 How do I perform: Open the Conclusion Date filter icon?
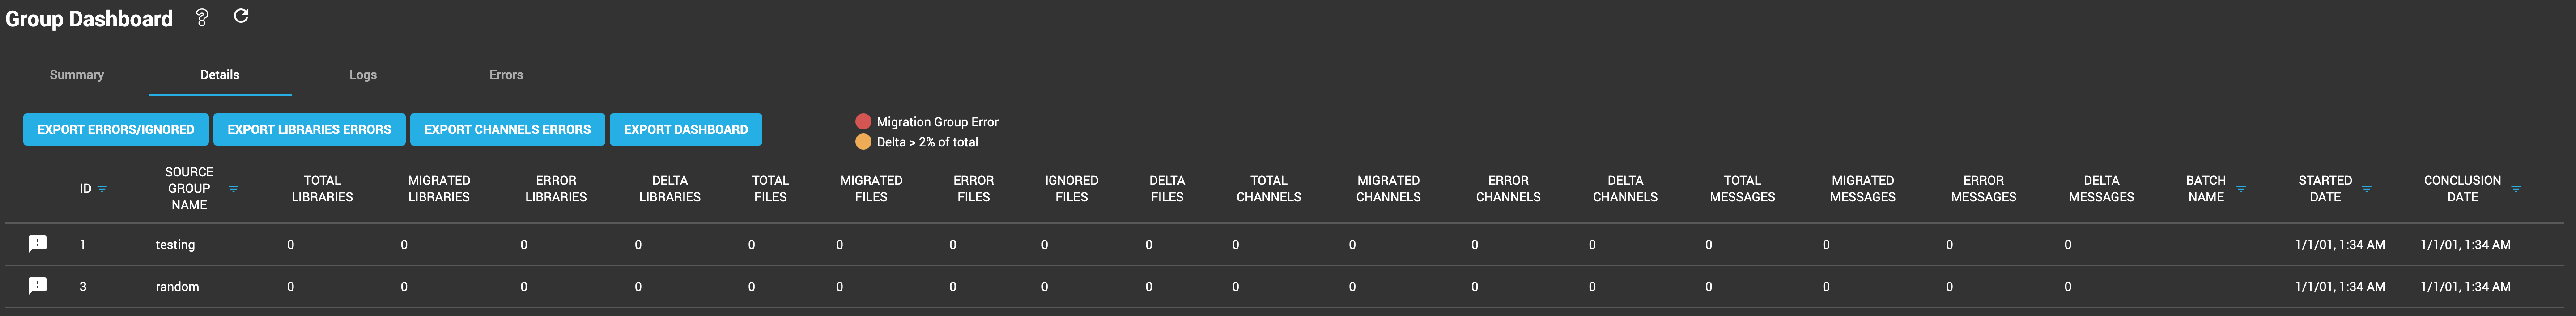point(2516,189)
